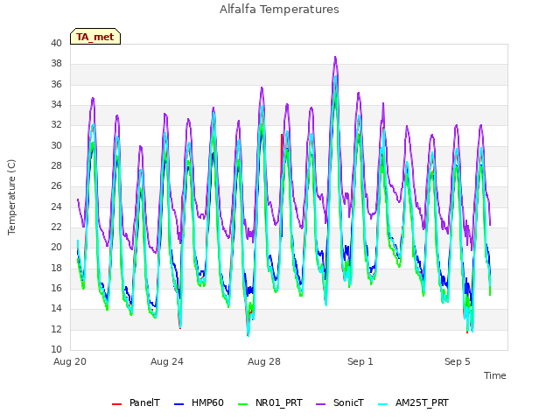
Task: Click the Time x-axis label
Action: [495, 375]
